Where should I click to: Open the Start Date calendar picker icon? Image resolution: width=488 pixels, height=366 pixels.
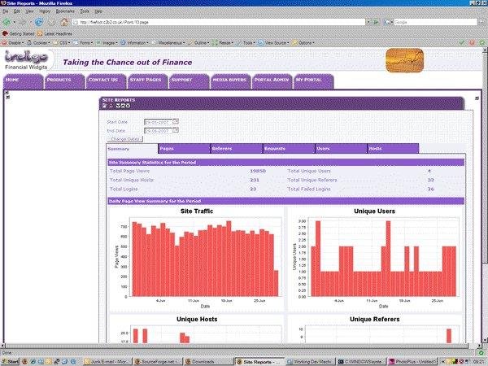pyautogui.click(x=176, y=121)
